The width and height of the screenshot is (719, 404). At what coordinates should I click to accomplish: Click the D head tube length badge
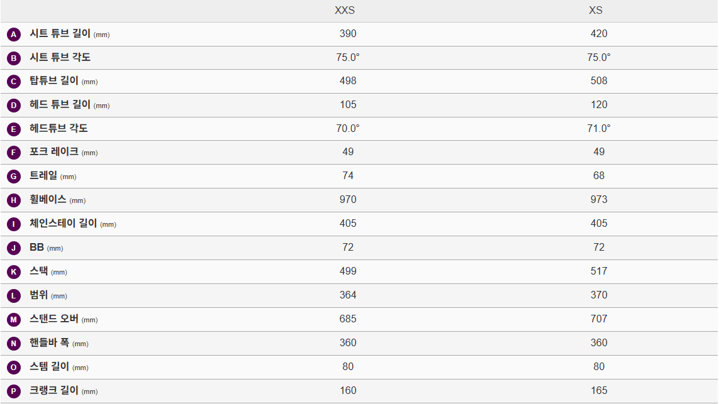click(14, 106)
